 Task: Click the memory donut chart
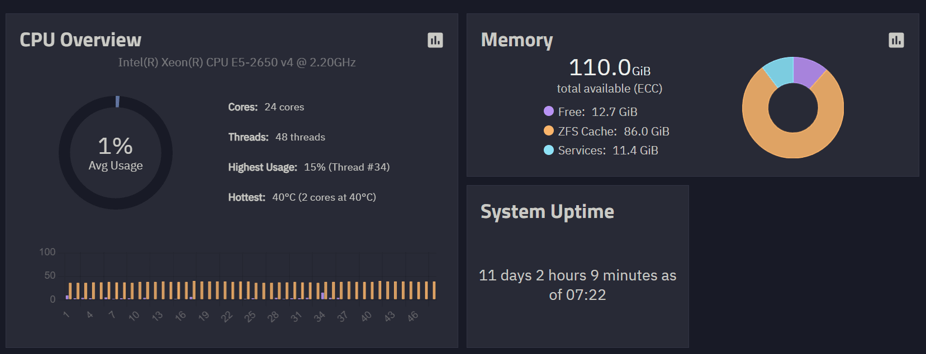tap(793, 108)
